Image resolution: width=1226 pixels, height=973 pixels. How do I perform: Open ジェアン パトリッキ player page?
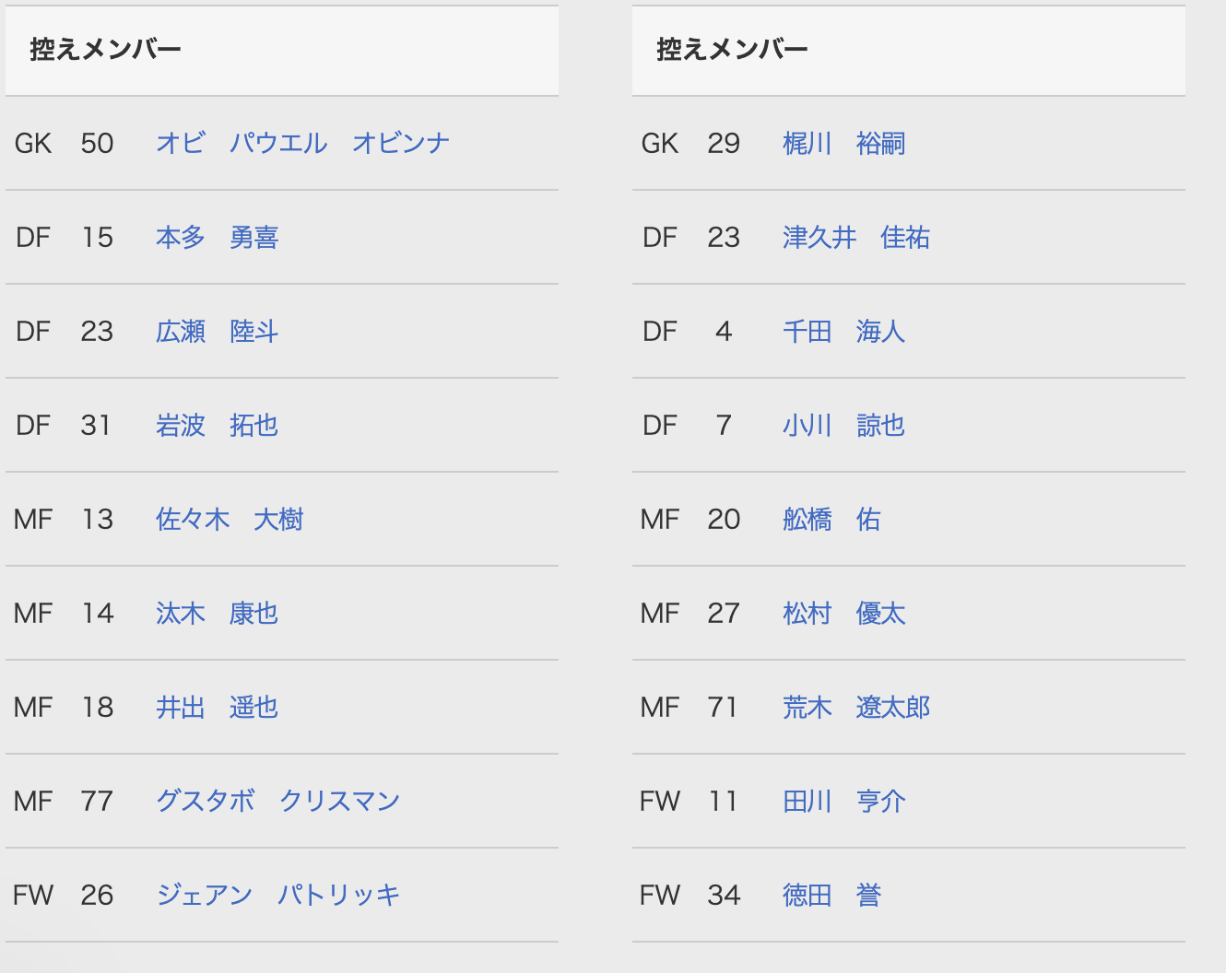click(x=277, y=896)
